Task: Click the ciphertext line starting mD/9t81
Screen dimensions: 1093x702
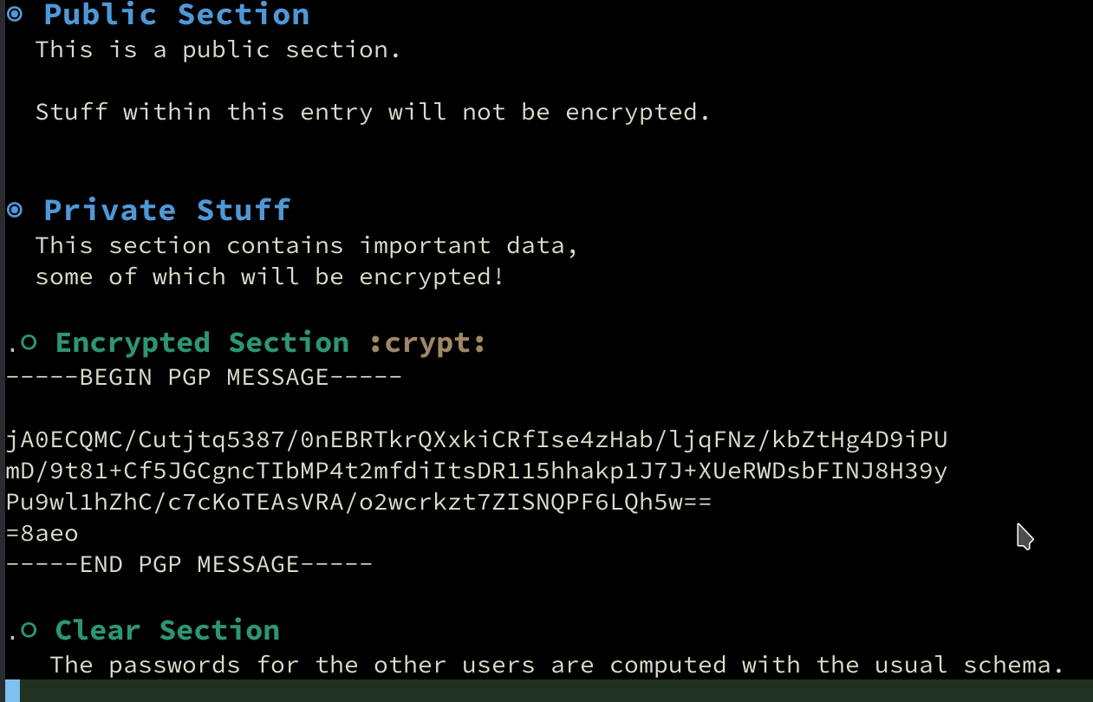Action: point(477,472)
